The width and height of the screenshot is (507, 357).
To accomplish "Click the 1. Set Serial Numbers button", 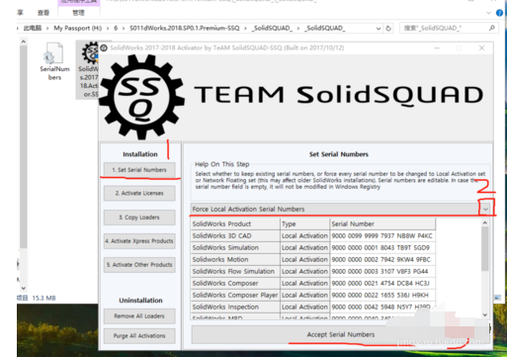I will tap(139, 170).
